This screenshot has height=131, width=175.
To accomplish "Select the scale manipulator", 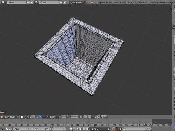I will [x=47, y=117].
